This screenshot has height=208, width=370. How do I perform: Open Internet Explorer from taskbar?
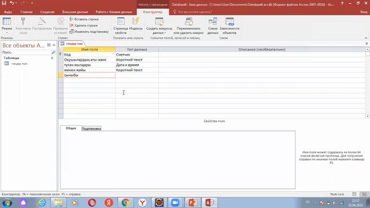point(42,203)
